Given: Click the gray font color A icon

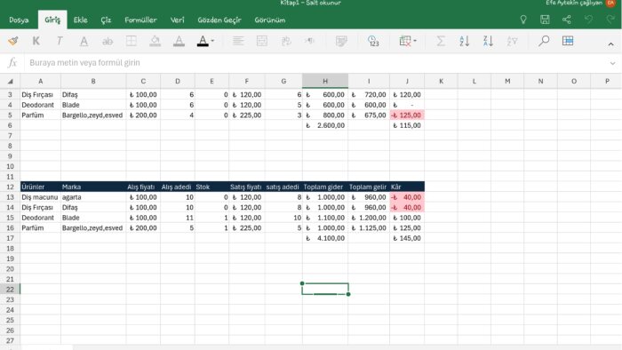Looking at the screenshot, I should (x=179, y=41).
